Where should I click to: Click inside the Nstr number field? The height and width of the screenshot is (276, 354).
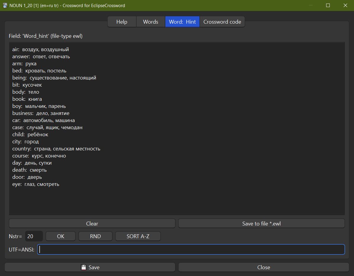point(34,236)
